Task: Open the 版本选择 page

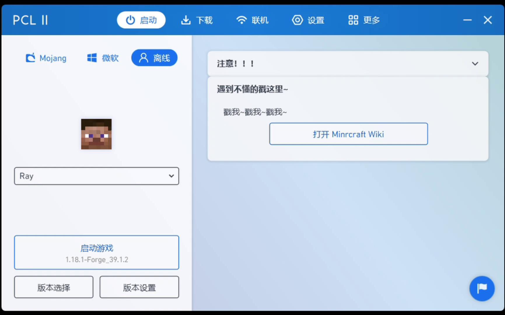Action: click(53, 287)
